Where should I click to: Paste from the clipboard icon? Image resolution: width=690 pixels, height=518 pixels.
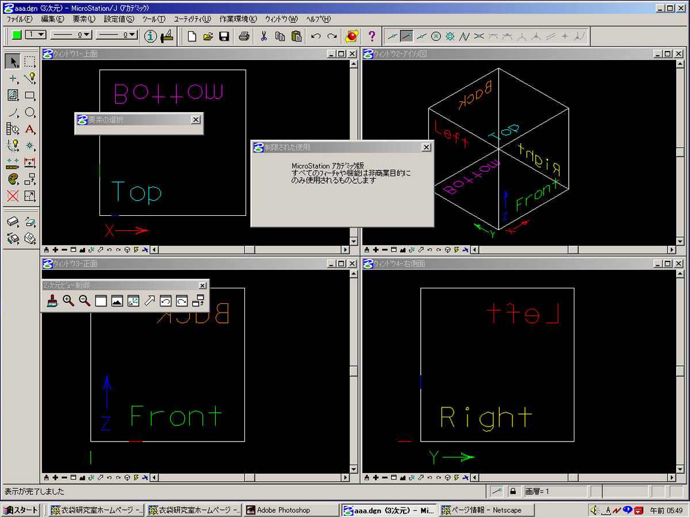(296, 36)
